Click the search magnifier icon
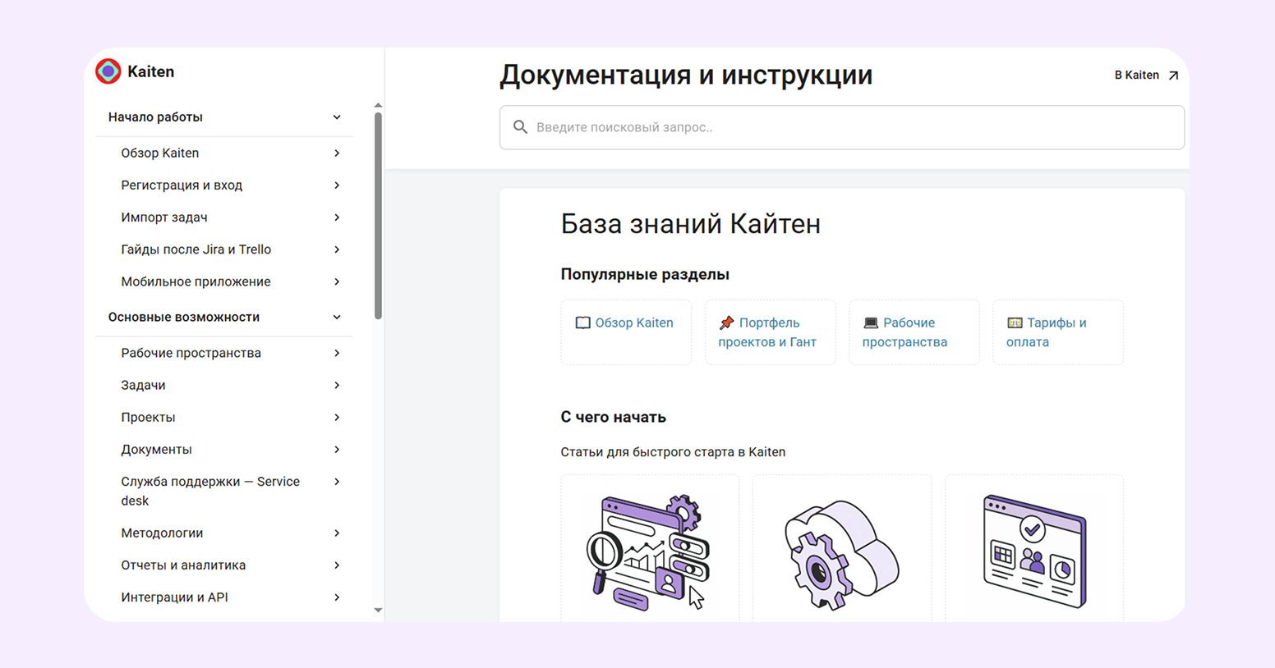The width and height of the screenshot is (1275, 668). click(x=521, y=127)
